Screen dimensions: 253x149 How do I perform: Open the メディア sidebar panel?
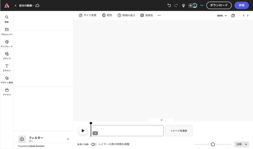pyautogui.click(x=7, y=56)
